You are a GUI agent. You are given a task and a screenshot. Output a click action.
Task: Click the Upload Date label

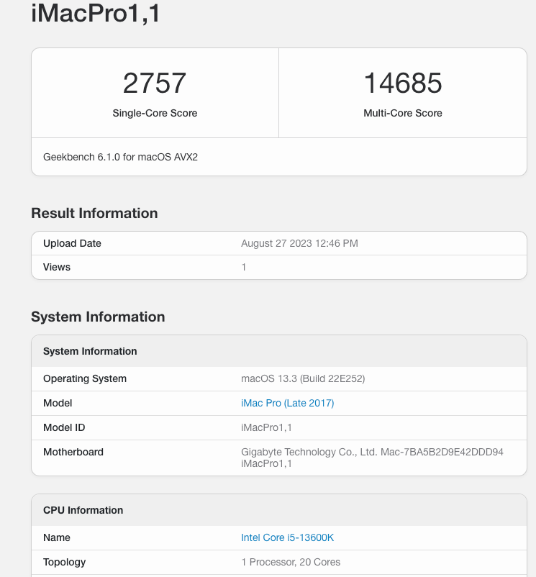[72, 243]
